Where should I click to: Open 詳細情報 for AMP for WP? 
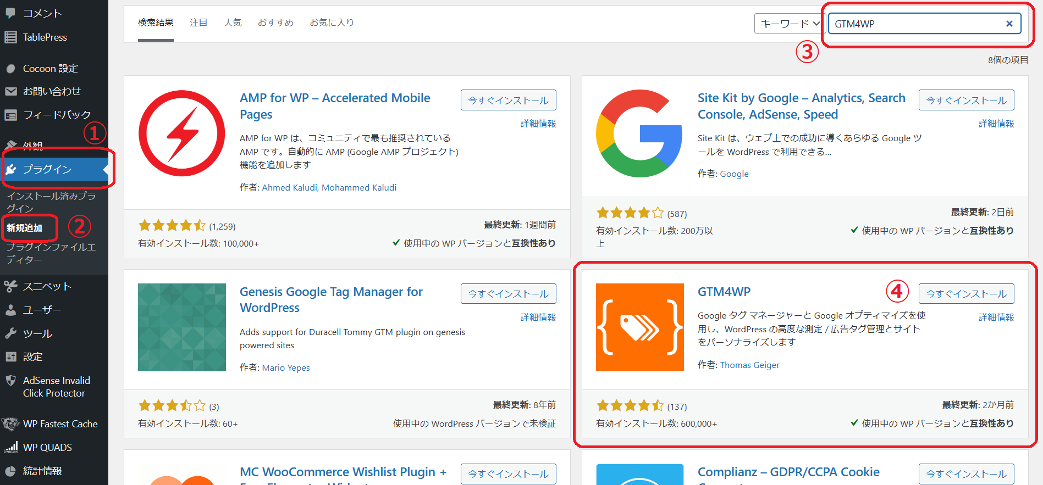pos(538,124)
